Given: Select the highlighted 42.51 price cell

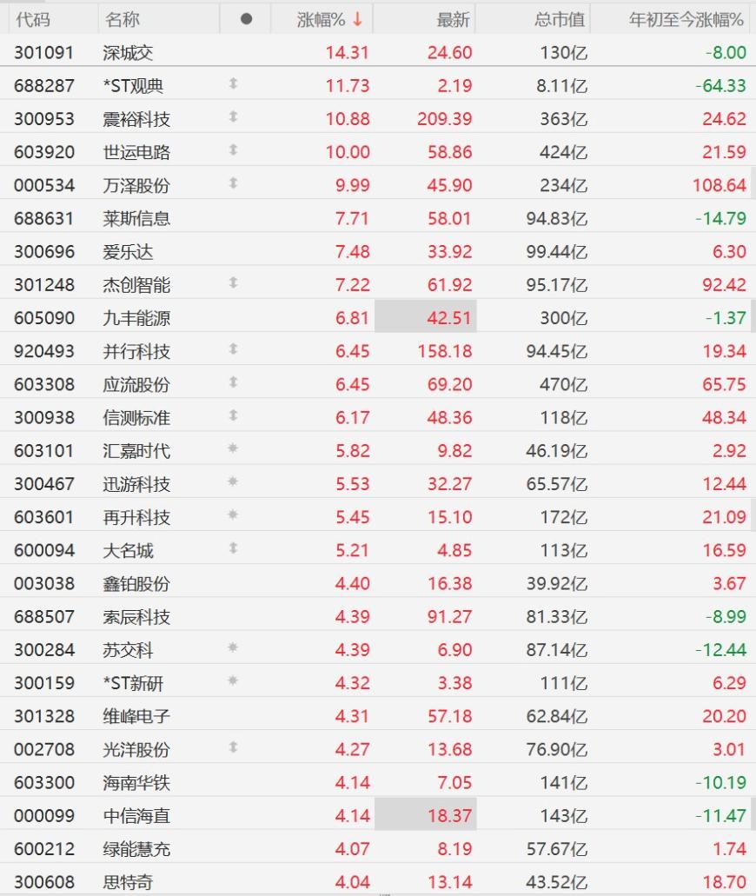Looking at the screenshot, I should [426, 317].
